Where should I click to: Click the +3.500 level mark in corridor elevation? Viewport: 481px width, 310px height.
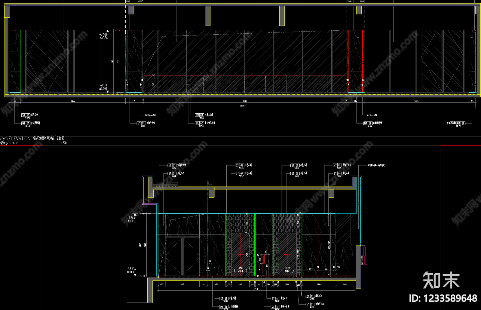pyautogui.click(x=103, y=35)
